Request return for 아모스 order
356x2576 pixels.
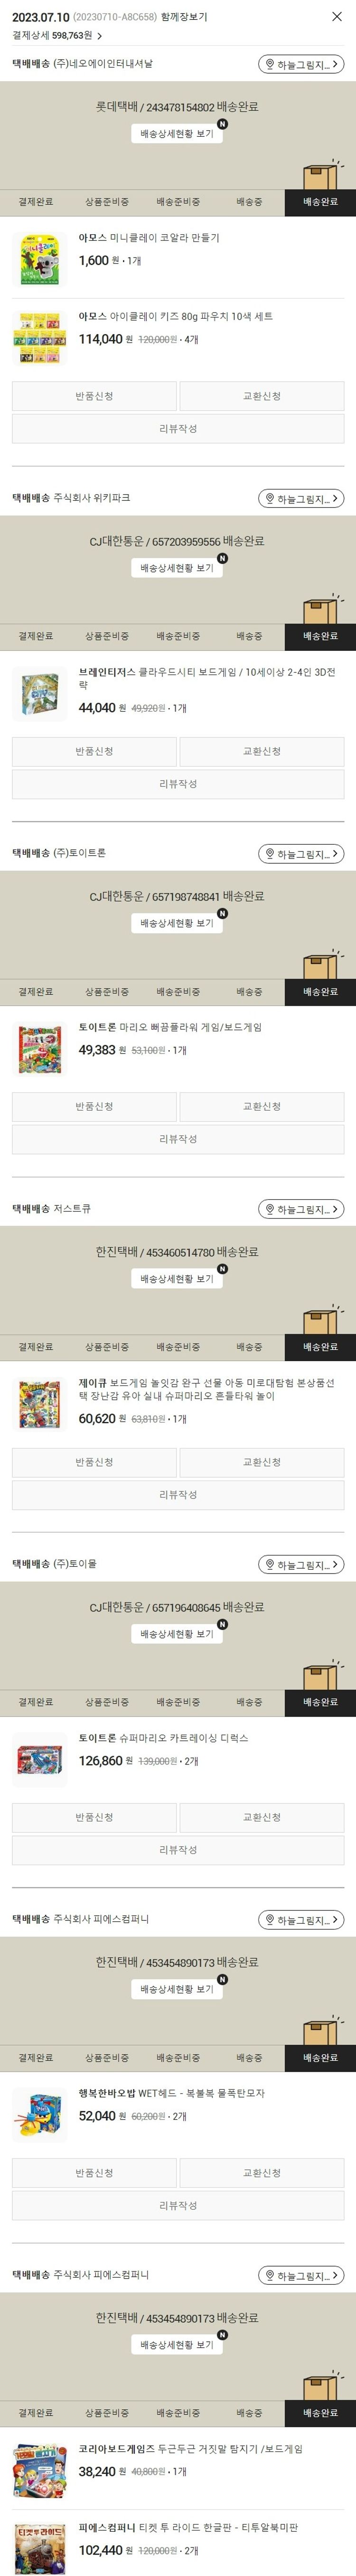(94, 396)
